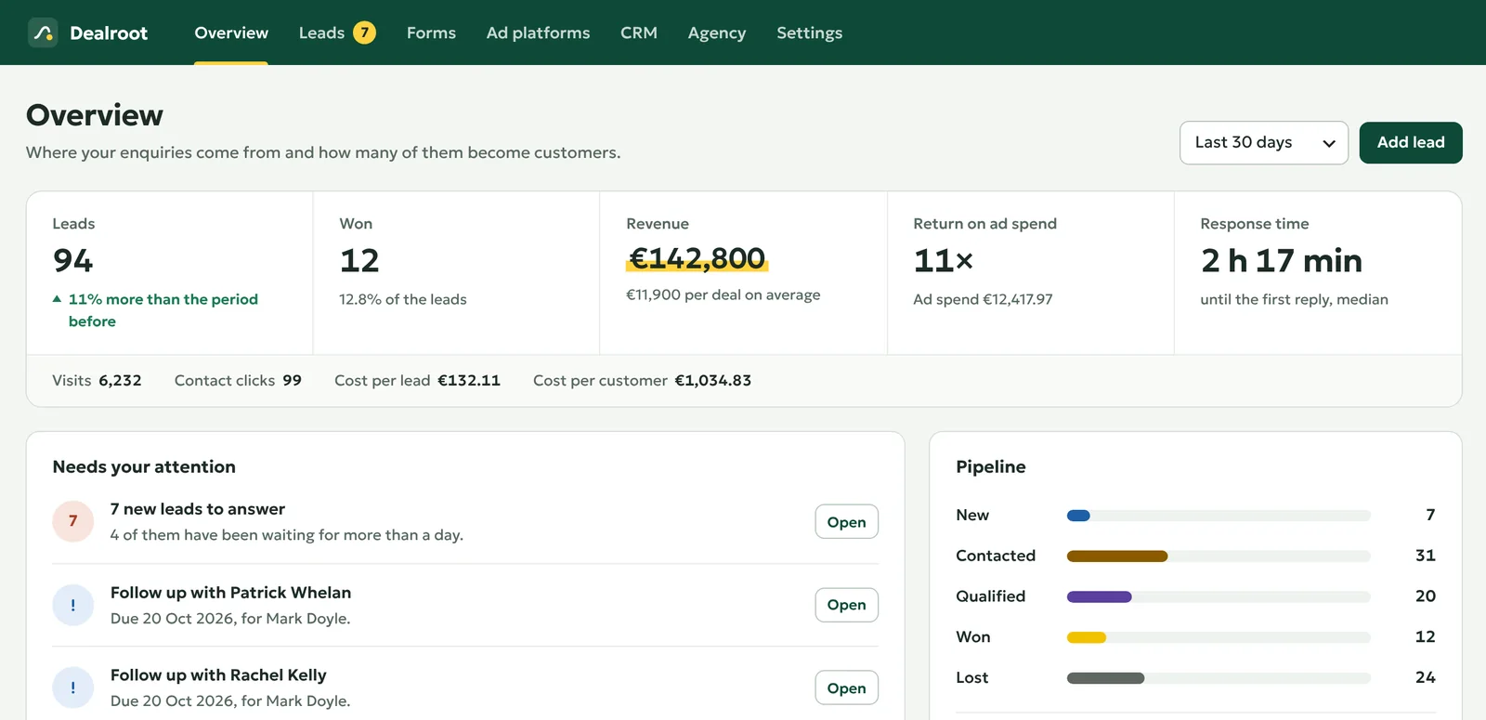
Task: Click Cost per customer €1,034.83
Action: [712, 381]
